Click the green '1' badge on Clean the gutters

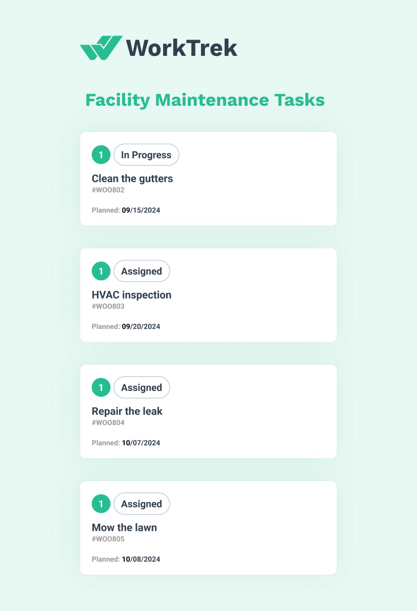pyautogui.click(x=101, y=155)
